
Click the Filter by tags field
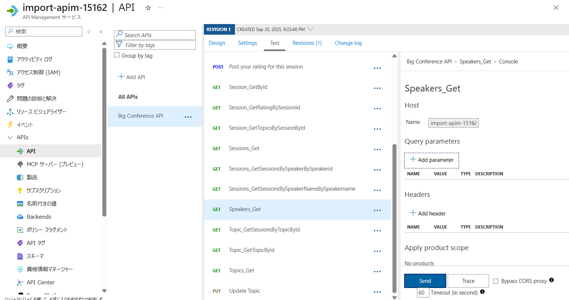[155, 45]
